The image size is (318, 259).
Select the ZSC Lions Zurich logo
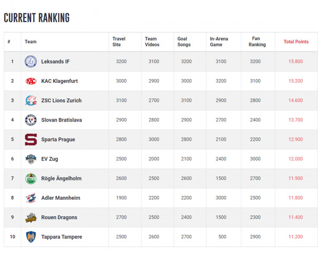[31, 101]
